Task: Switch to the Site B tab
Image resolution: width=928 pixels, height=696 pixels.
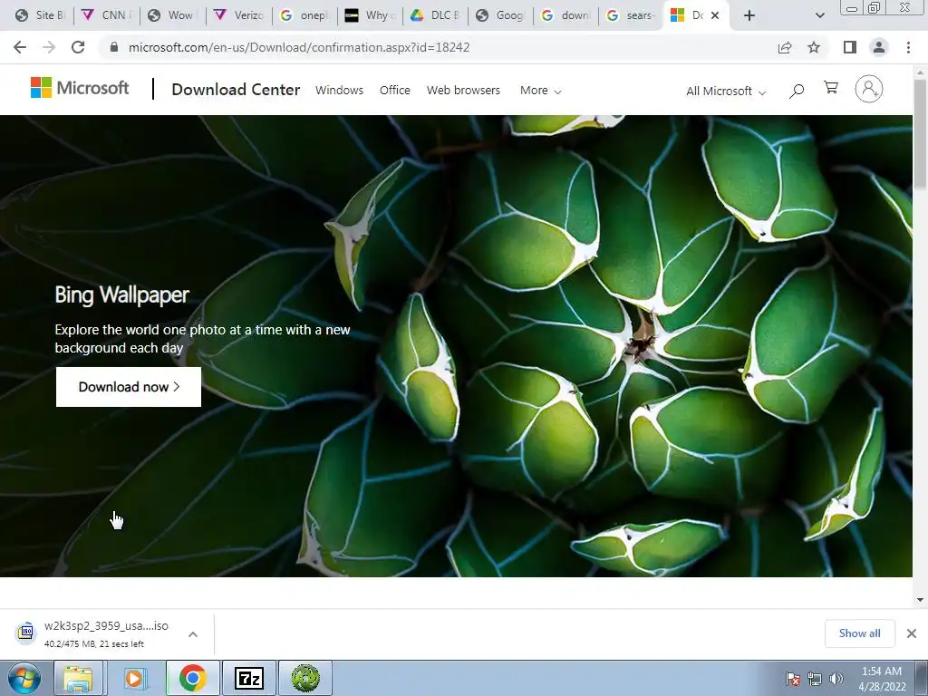Action: tap(41, 15)
